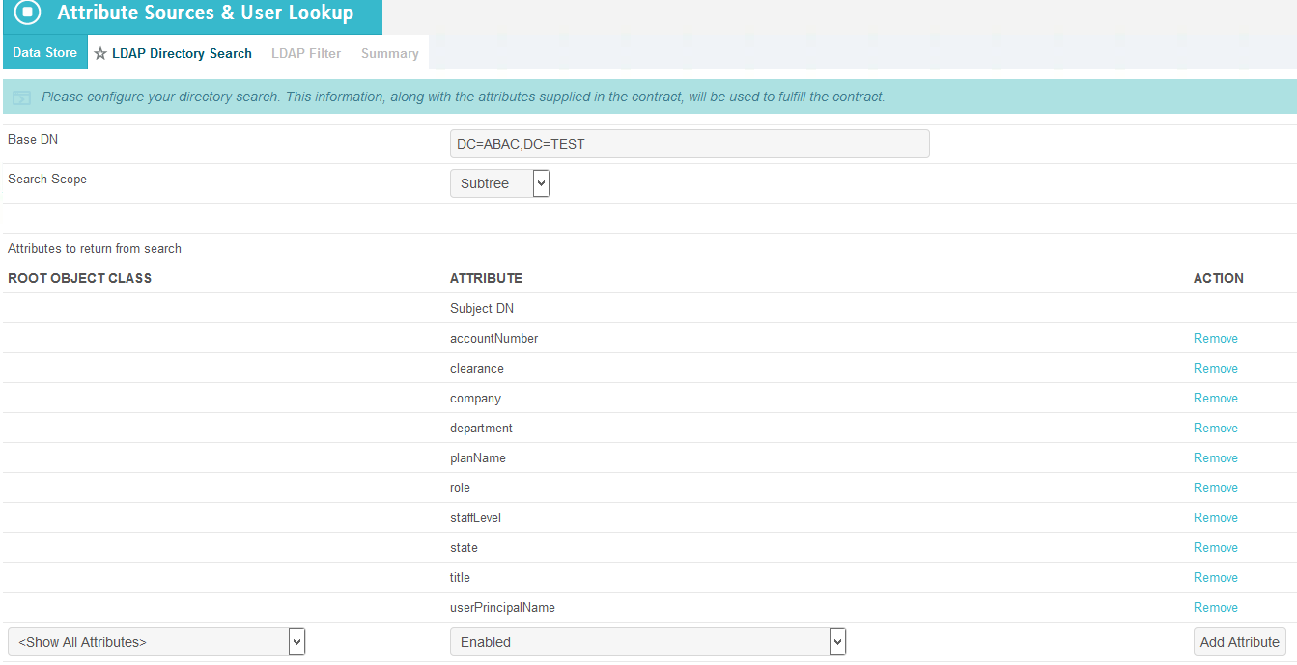Remove the clearance attribute
The width and height of the screenshot is (1297, 665).
[x=1216, y=369]
